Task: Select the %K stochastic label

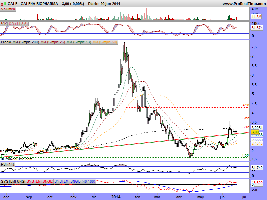Action: pos(4,24)
